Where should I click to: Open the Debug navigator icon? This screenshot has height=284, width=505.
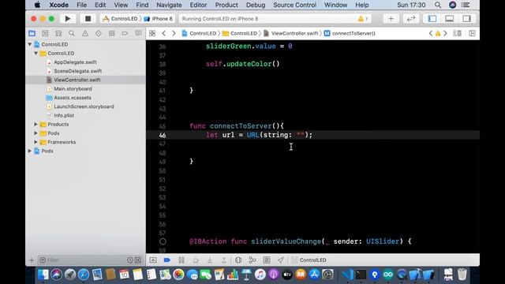[111, 33]
